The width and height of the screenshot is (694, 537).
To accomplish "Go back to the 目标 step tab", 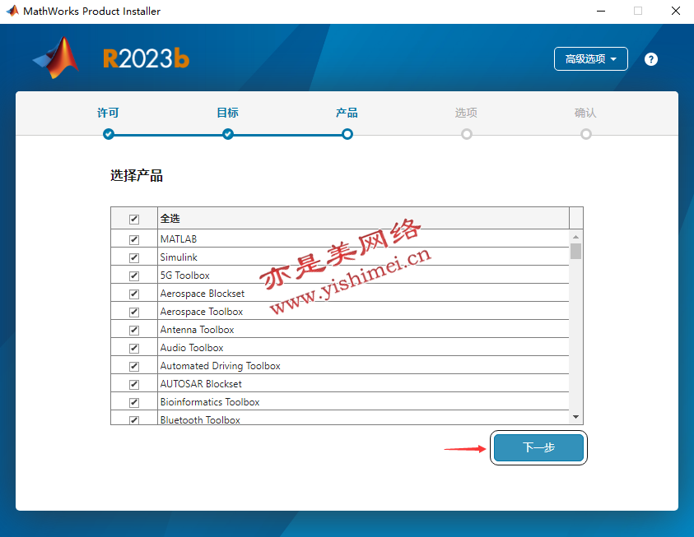I will click(x=228, y=113).
